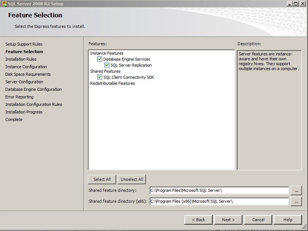Maximize the setup window
Screen dimensions: 308x231
(296, 3)
